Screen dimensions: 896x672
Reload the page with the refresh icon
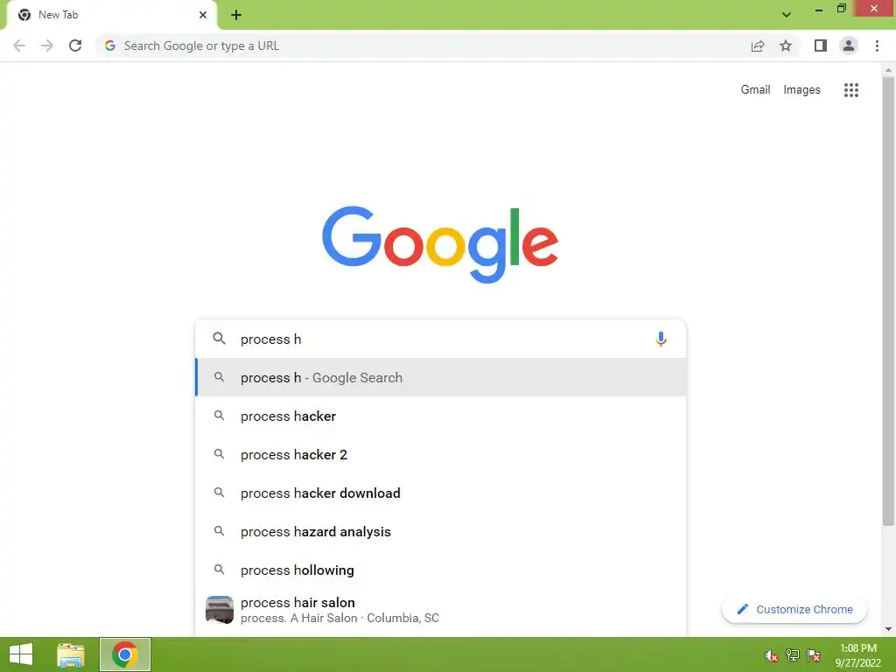point(75,45)
